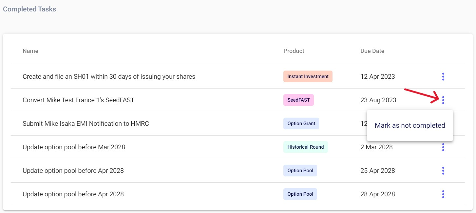This screenshot has width=476, height=213.
Task: Open the Create and file an SH01 task
Action: 109,77
